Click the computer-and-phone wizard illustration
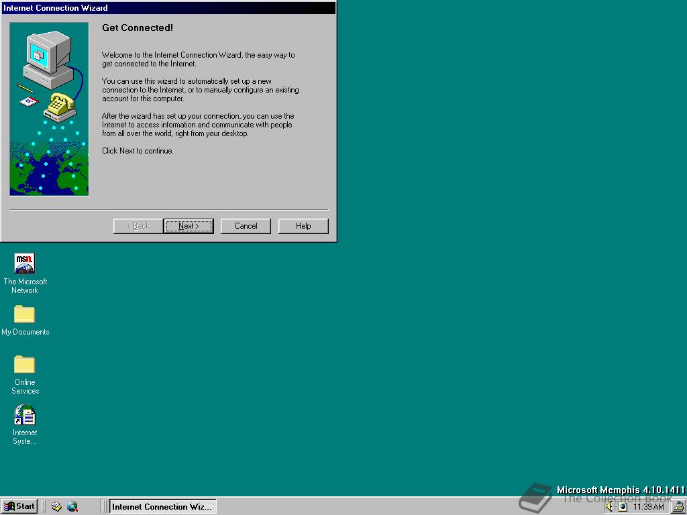The image size is (687, 515). tap(49, 109)
